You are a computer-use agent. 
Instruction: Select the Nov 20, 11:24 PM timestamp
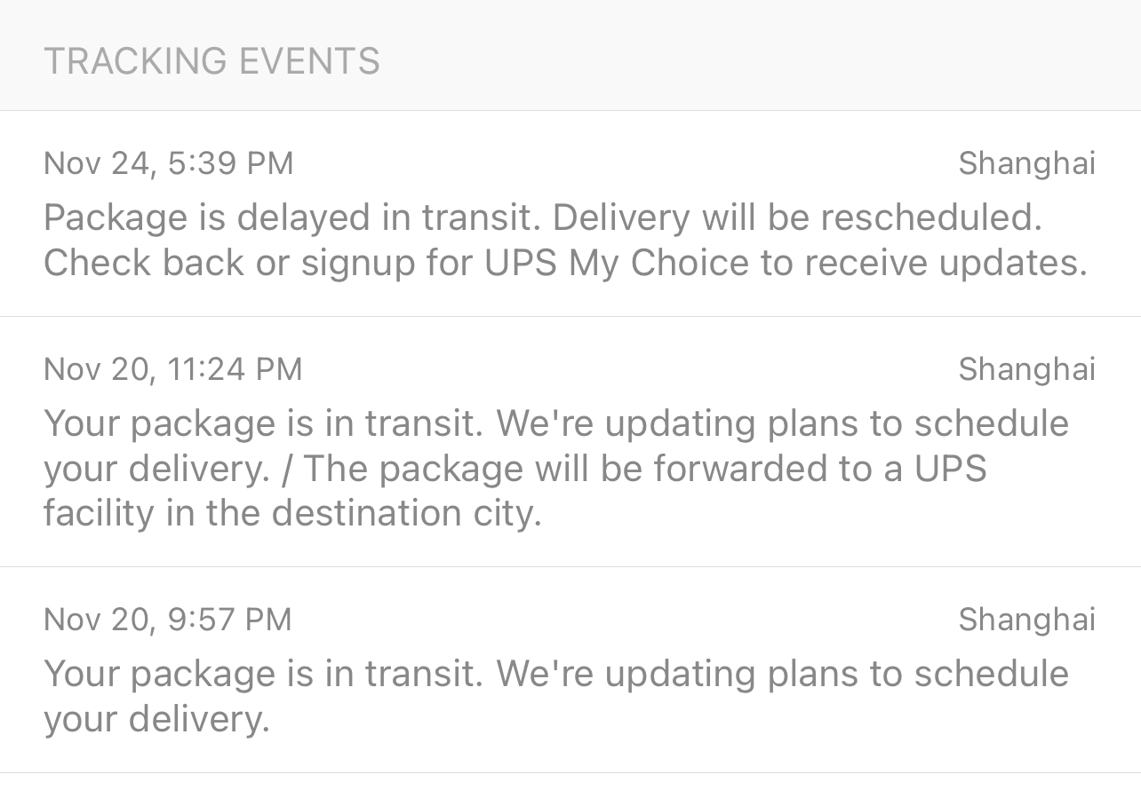(x=172, y=368)
